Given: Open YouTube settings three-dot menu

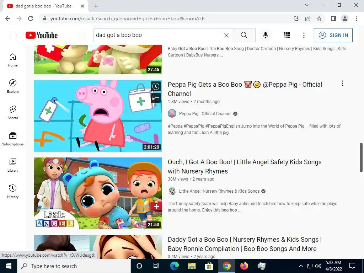Looking at the screenshot, I should tap(304, 35).
